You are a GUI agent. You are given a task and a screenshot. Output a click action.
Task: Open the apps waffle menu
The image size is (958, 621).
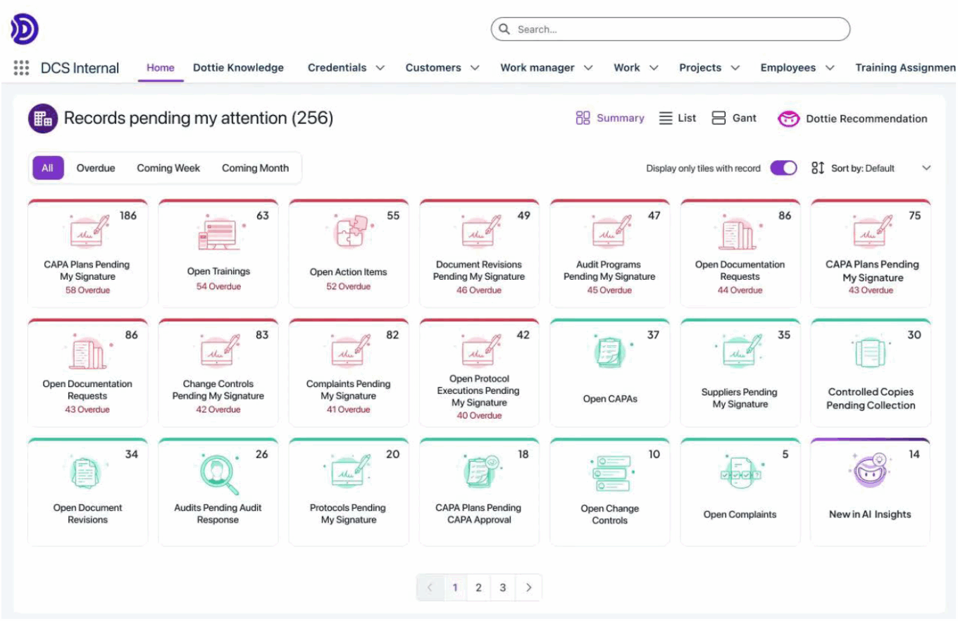click(x=21, y=68)
